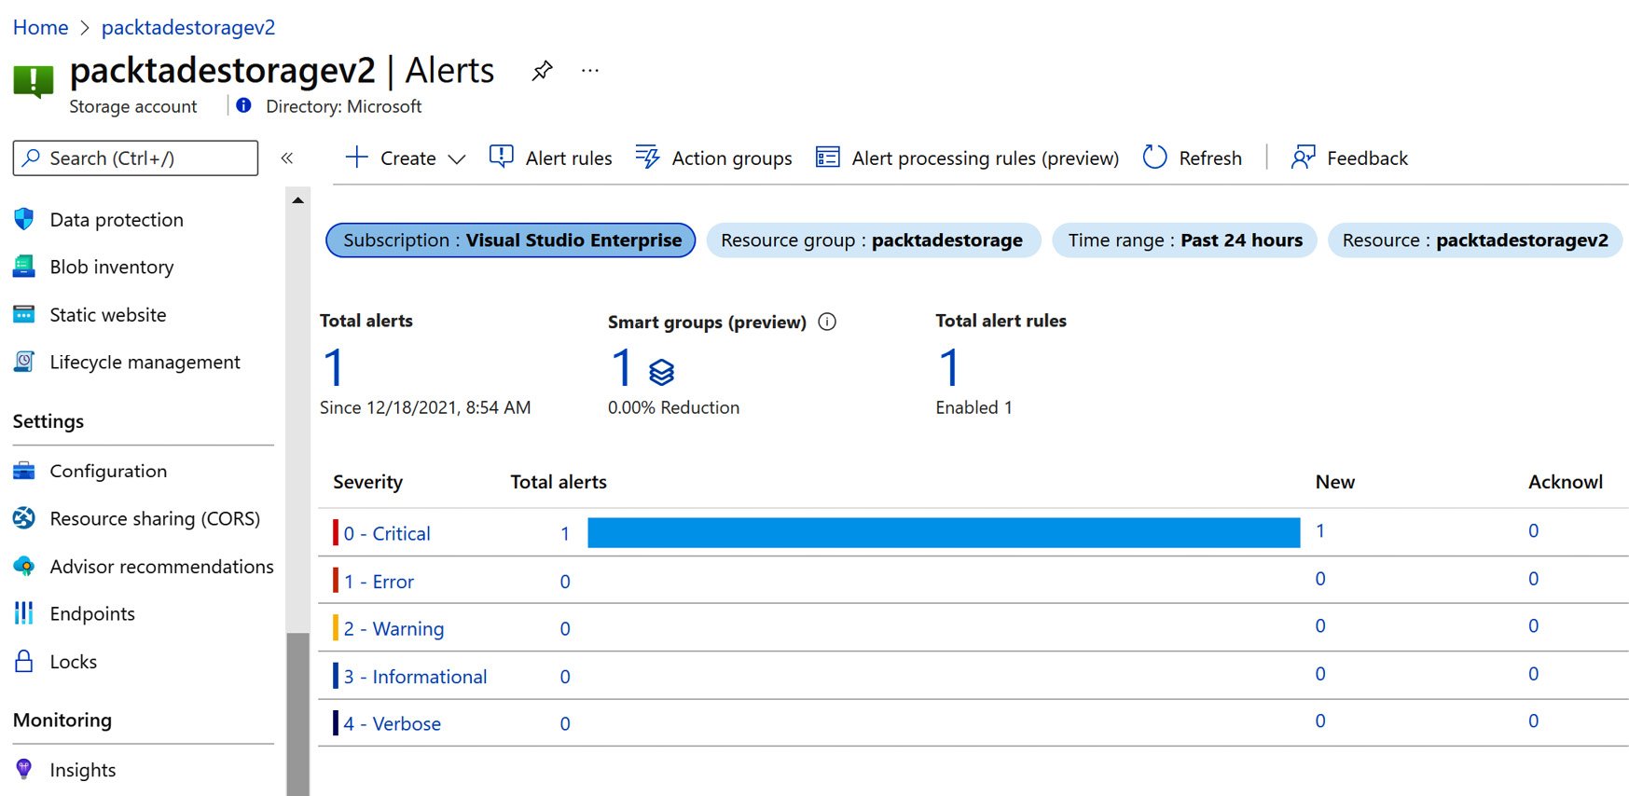Click into the Search (Ctrl+/) box
Screen dimensions: 1629x796
point(135,158)
